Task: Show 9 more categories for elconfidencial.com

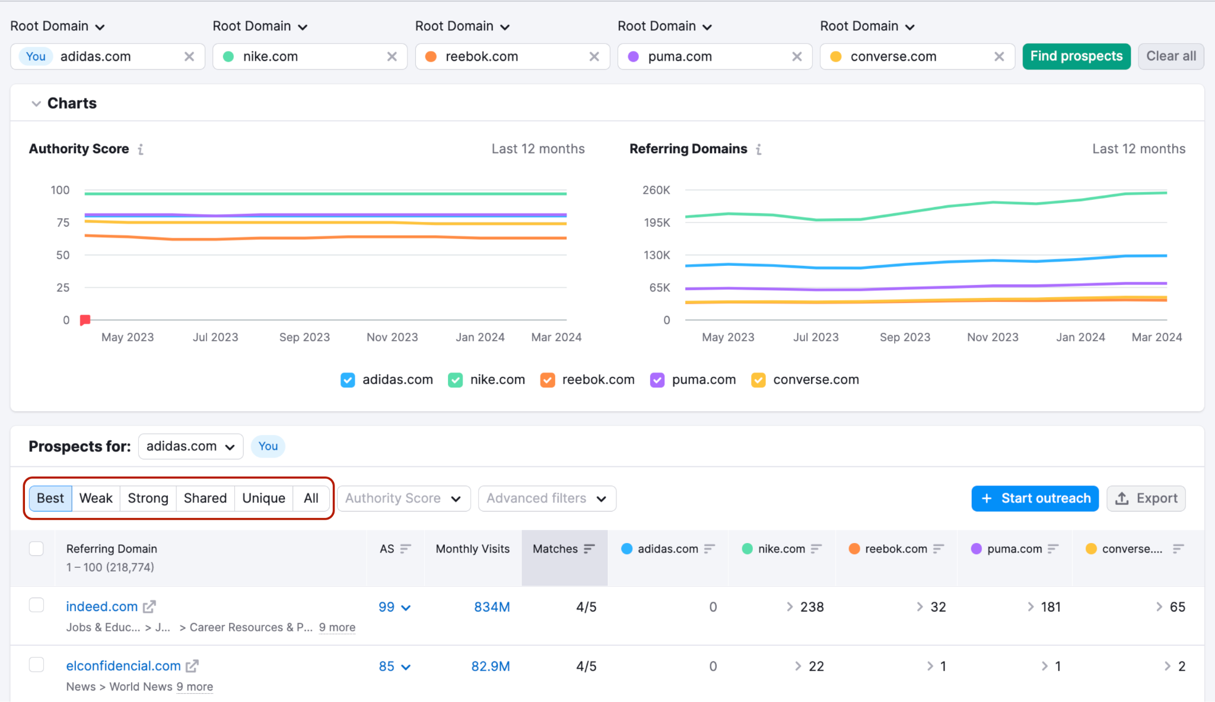Action: [195, 687]
